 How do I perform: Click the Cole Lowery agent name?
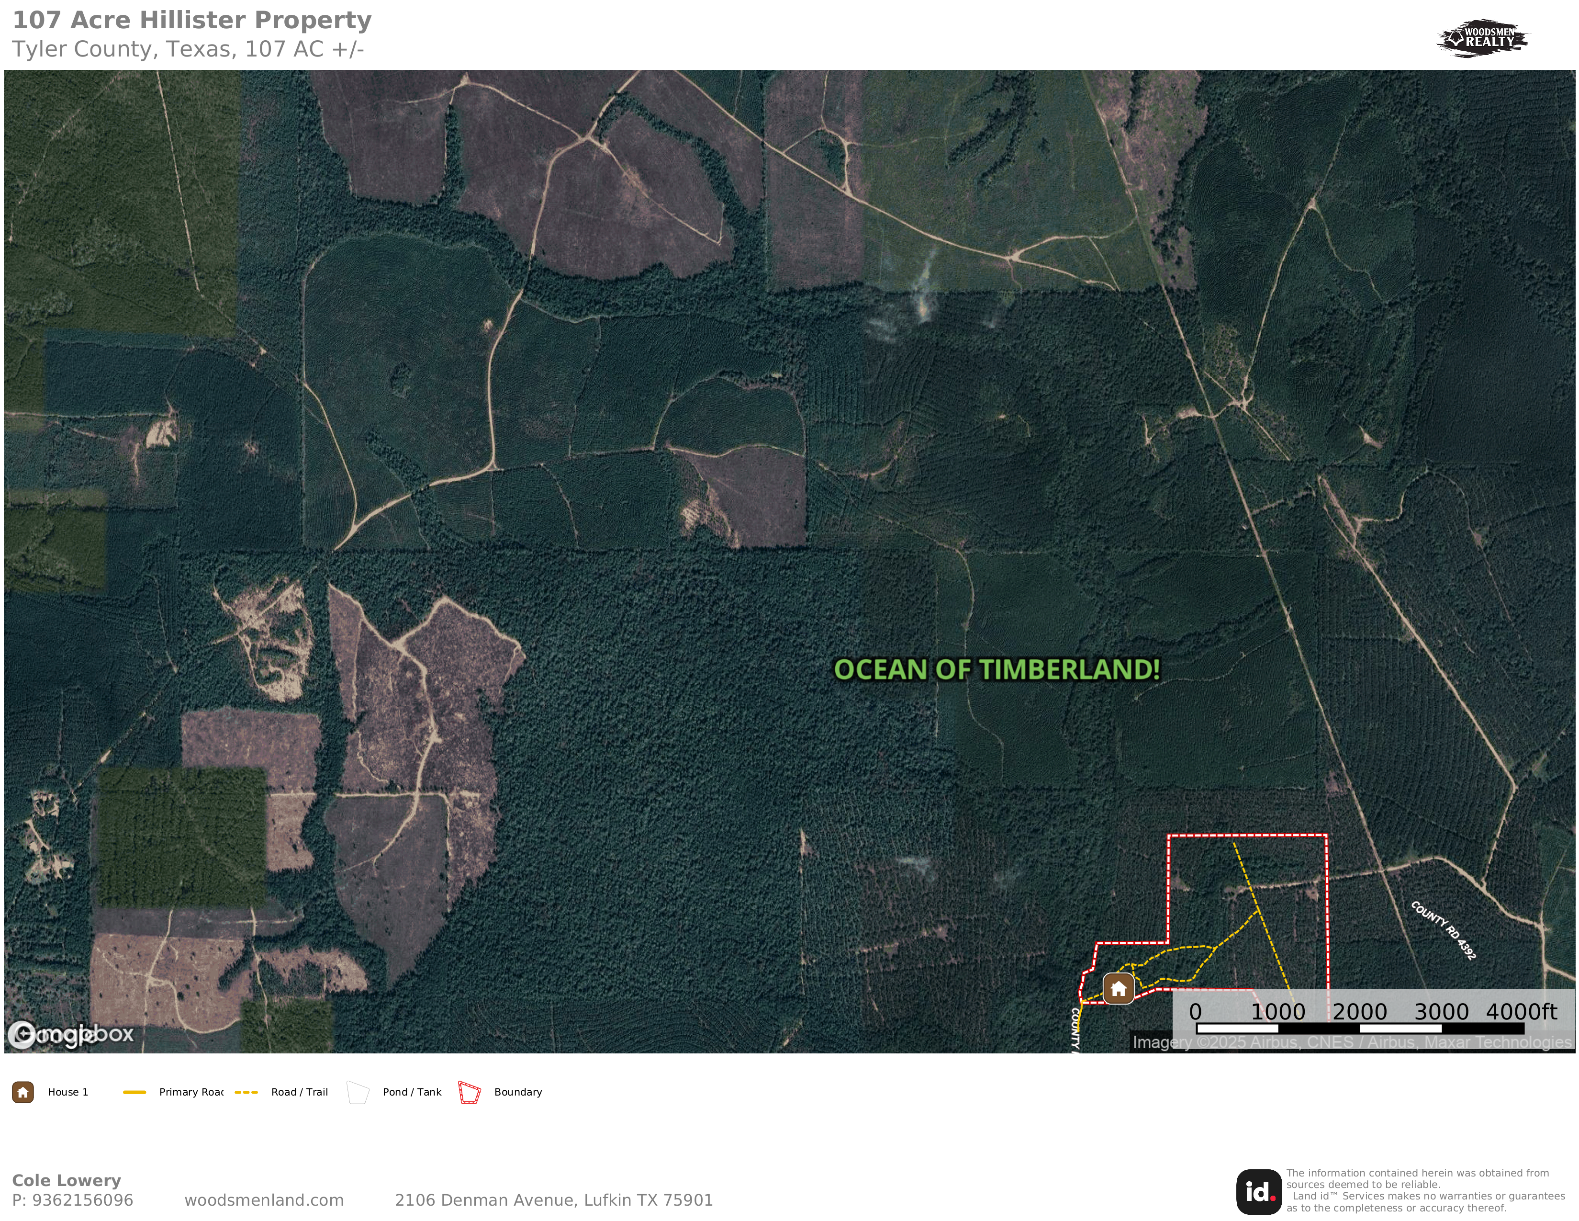(67, 1180)
